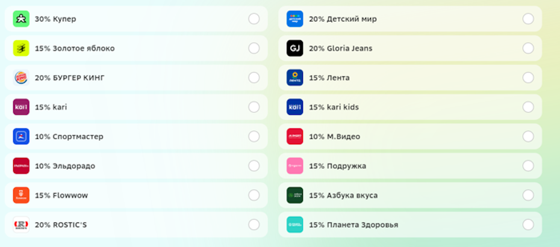Click the black Gloria Jeans logo
Screen dimensions: 560x247
pyautogui.click(x=295, y=48)
